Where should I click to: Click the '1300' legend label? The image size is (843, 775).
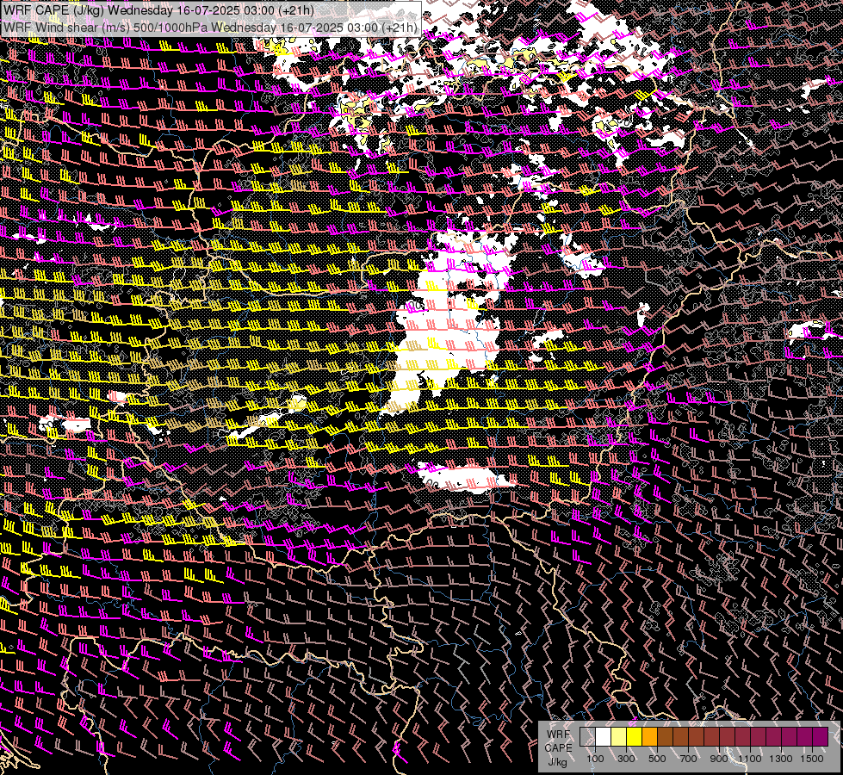click(x=781, y=759)
